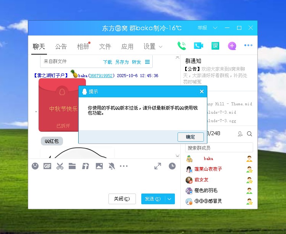Maximize the QQ group chat window
Image resolution: width=286 pixels, height=234 pixels.
239,28
